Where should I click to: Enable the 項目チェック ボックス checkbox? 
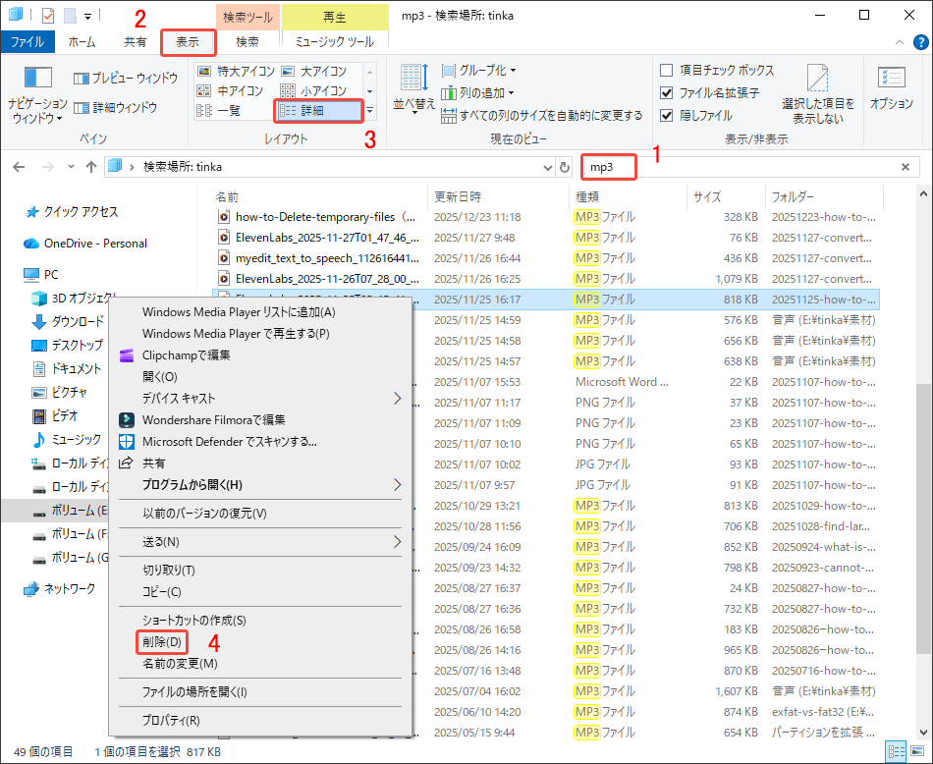(665, 70)
